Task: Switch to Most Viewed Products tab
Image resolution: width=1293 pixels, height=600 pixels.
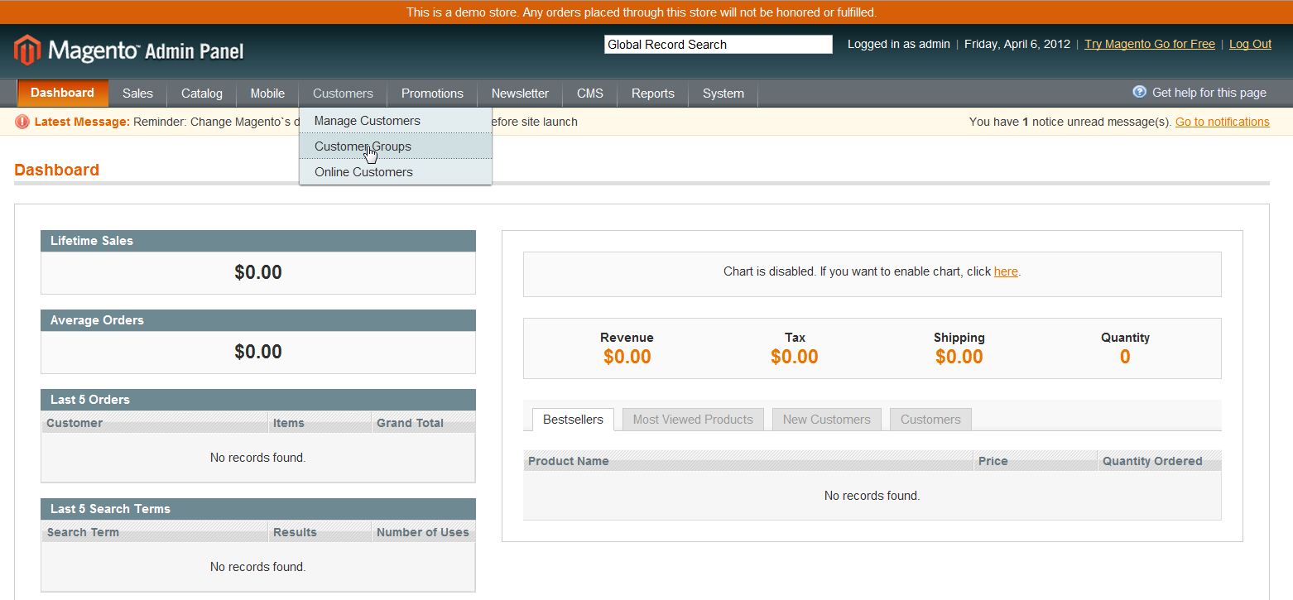Action: click(x=693, y=420)
